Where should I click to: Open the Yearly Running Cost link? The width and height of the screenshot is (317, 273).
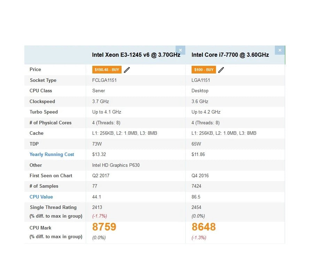coord(52,154)
